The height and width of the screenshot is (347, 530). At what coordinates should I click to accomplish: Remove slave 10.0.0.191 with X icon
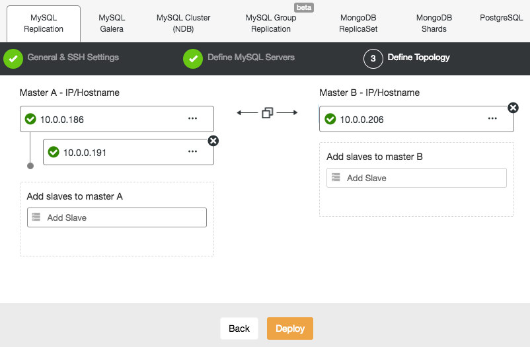[213, 141]
